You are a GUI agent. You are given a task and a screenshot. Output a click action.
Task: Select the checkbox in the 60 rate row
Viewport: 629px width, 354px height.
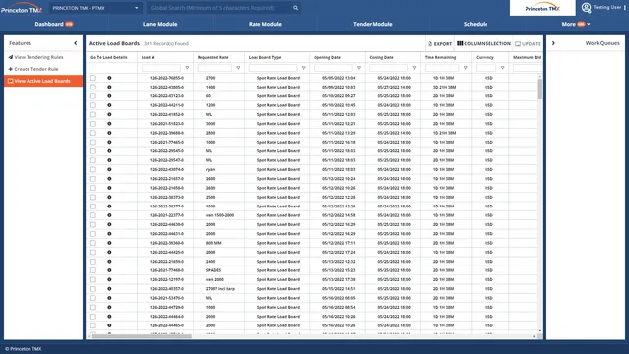[x=93, y=96]
